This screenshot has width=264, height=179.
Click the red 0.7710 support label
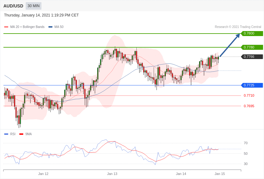pos(249,95)
